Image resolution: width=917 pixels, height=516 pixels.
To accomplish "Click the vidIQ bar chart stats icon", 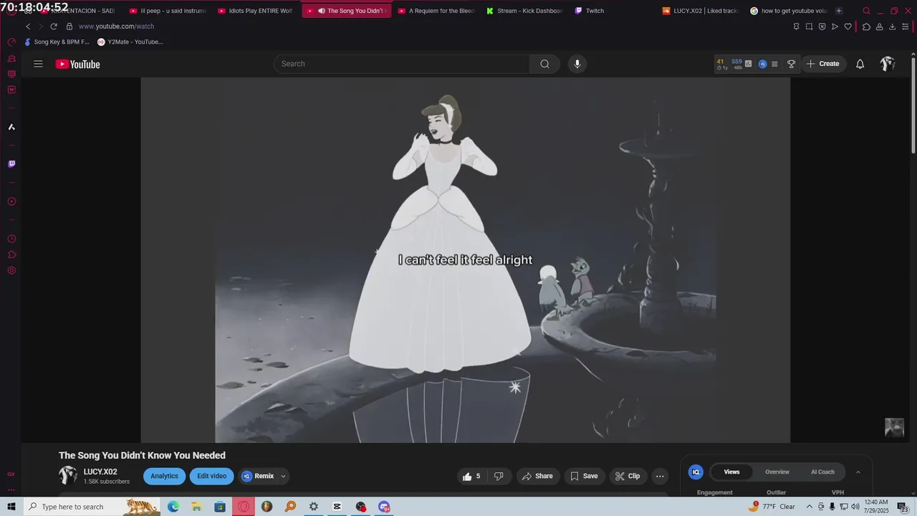I will pos(749,64).
